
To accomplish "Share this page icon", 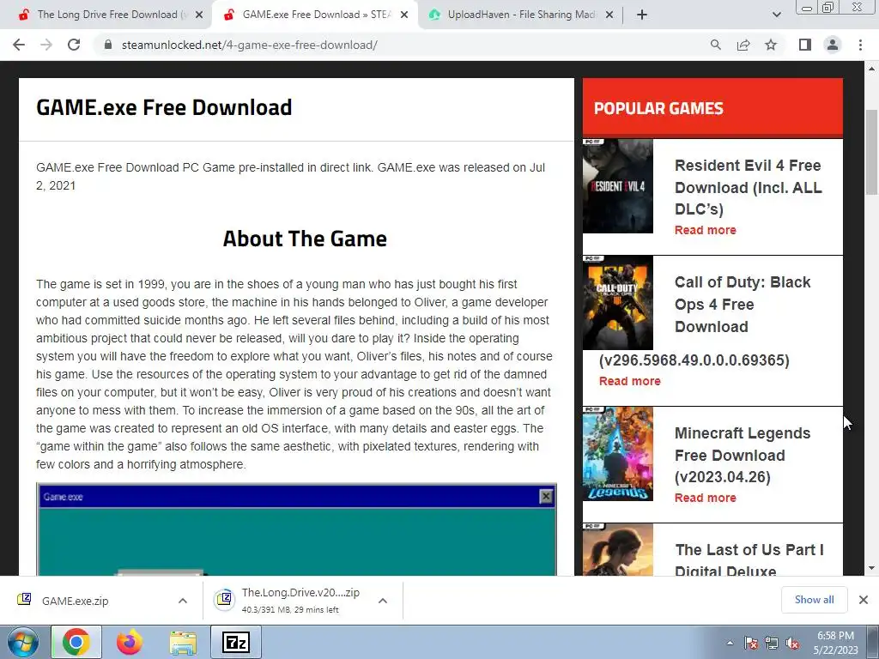I will pos(743,45).
